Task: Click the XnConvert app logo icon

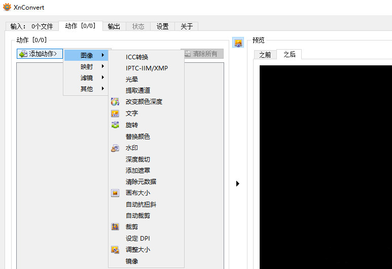Action: 7,7
